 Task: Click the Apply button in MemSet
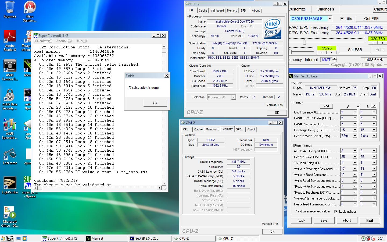301,220
